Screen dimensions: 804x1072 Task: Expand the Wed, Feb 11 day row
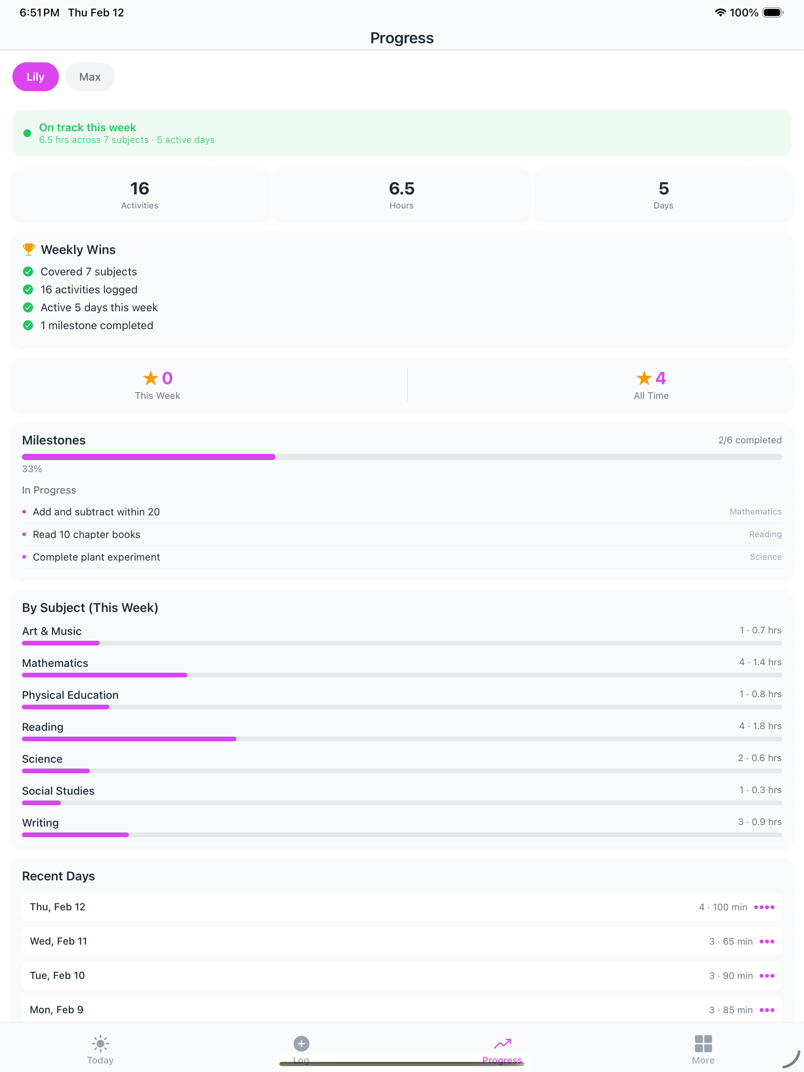(402, 942)
